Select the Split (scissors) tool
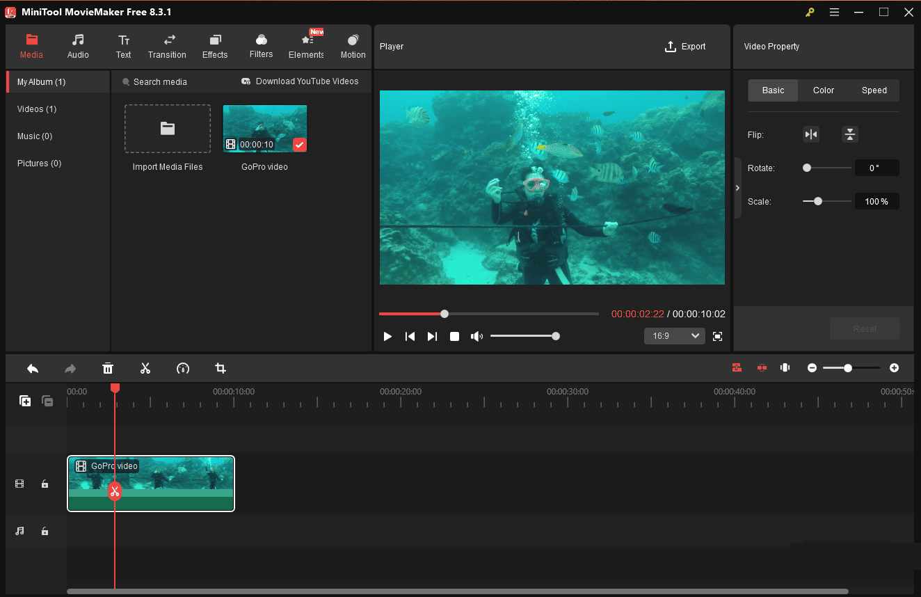This screenshot has width=921, height=597. click(x=145, y=368)
